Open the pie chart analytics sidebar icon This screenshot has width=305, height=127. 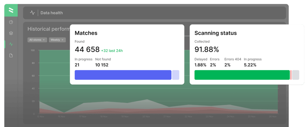coord(11,22)
